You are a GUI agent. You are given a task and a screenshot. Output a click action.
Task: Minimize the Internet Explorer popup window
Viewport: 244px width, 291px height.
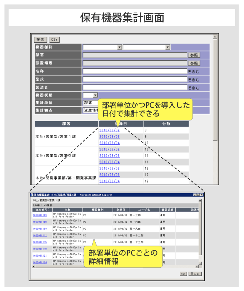tap(195, 195)
